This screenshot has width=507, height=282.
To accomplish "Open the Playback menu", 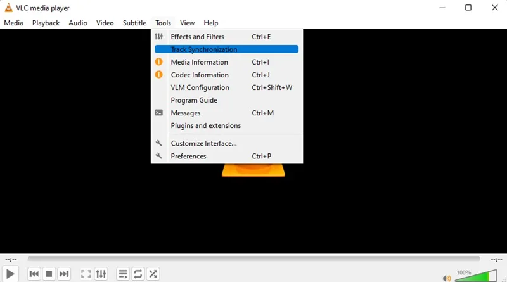I will (46, 23).
